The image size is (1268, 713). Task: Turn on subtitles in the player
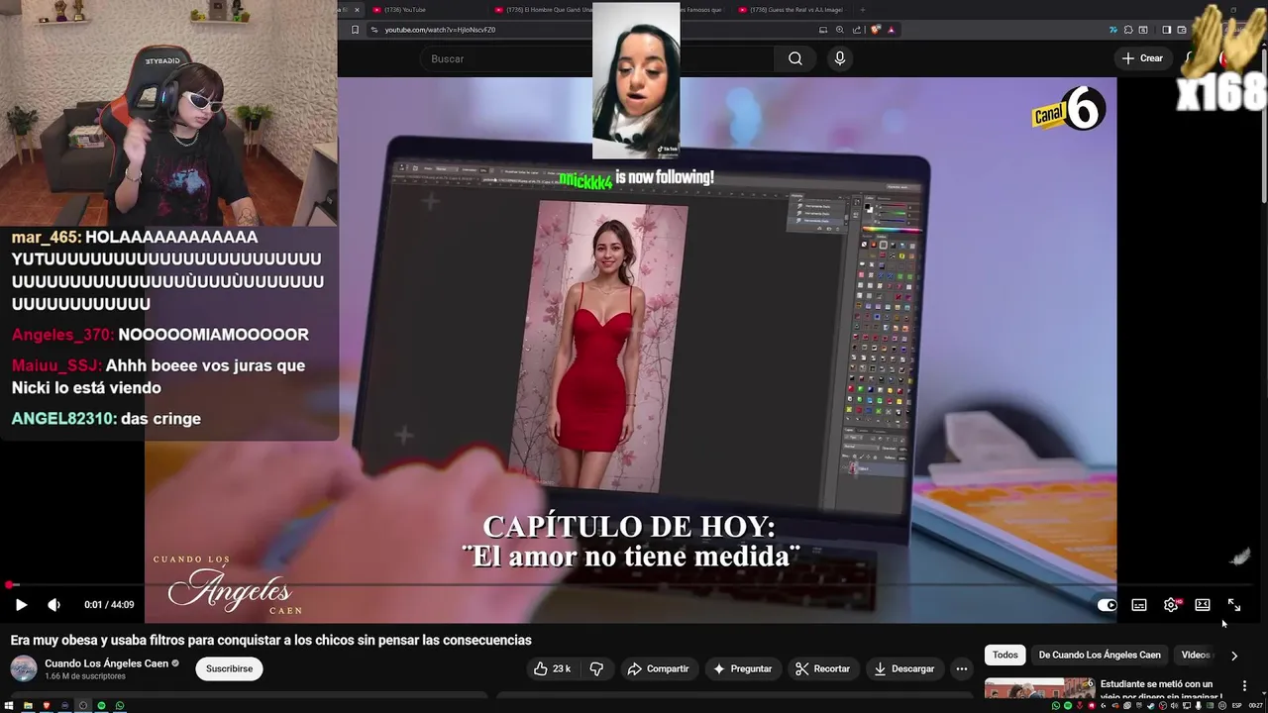(x=1139, y=605)
